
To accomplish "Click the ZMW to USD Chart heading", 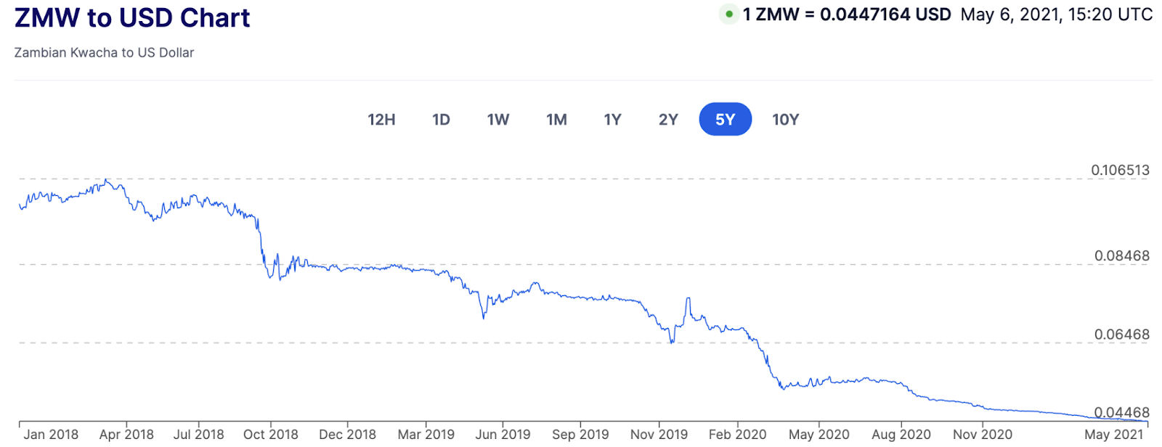I will [132, 17].
